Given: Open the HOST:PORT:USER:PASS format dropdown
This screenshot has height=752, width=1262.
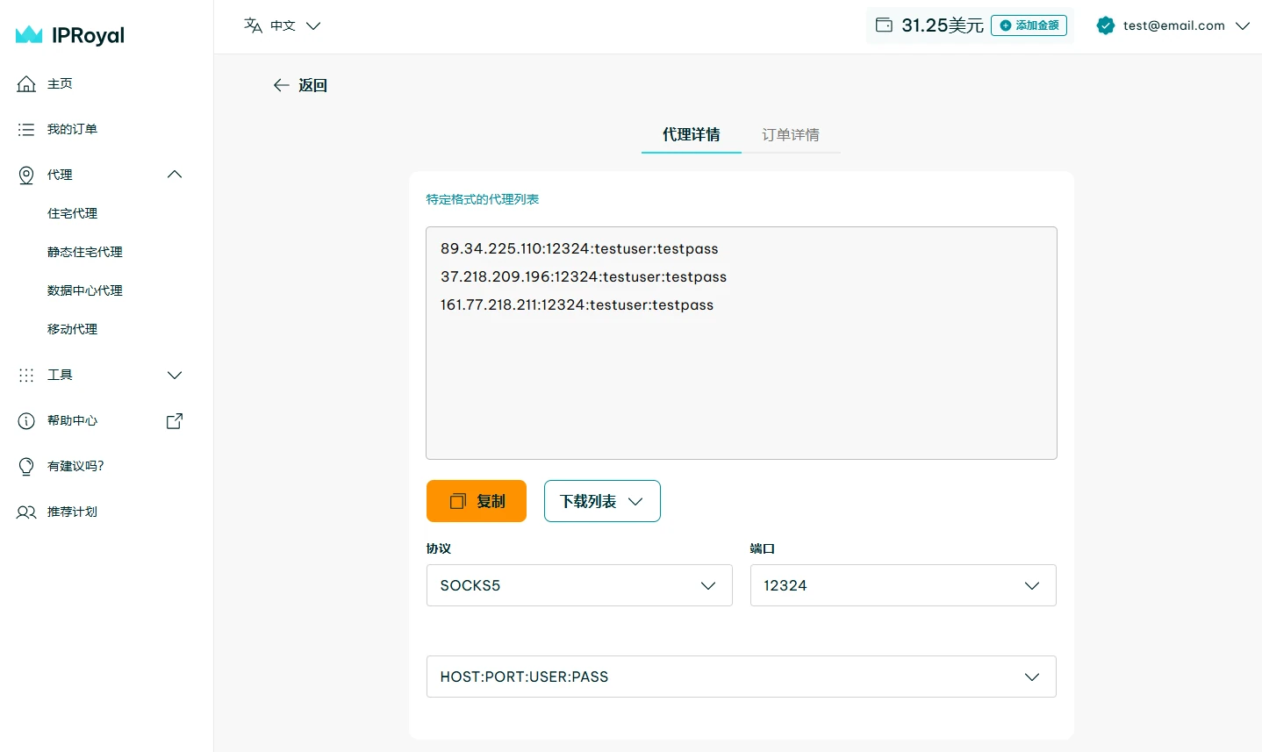Looking at the screenshot, I should coord(741,677).
